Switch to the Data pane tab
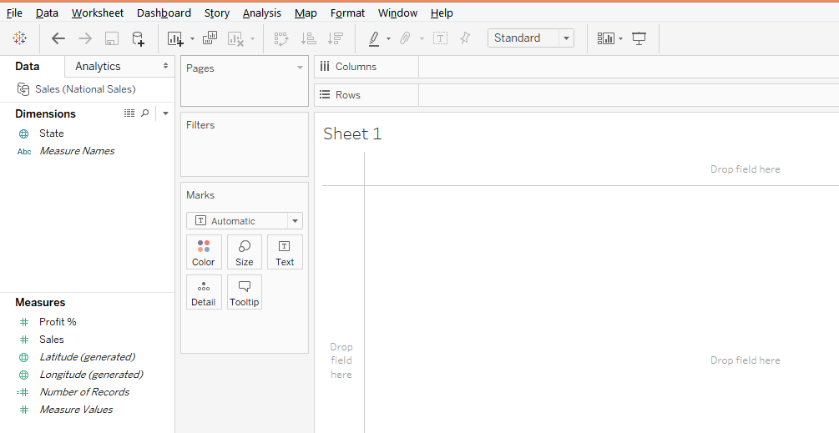The image size is (839, 433). tap(28, 66)
